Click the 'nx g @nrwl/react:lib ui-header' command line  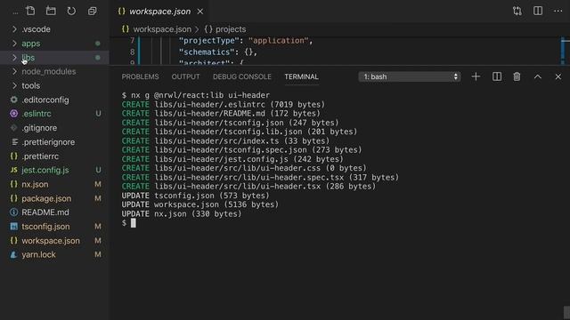click(x=200, y=95)
